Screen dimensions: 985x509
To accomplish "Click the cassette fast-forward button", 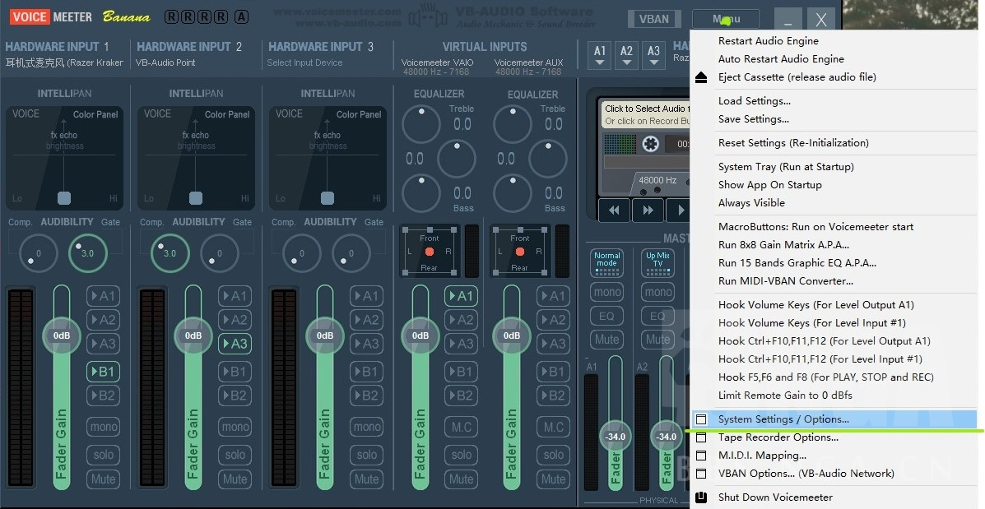I will pyautogui.click(x=648, y=211).
